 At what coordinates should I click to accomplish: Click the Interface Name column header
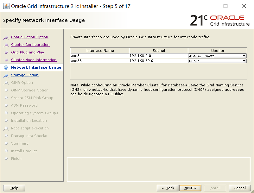[x=100, y=51]
